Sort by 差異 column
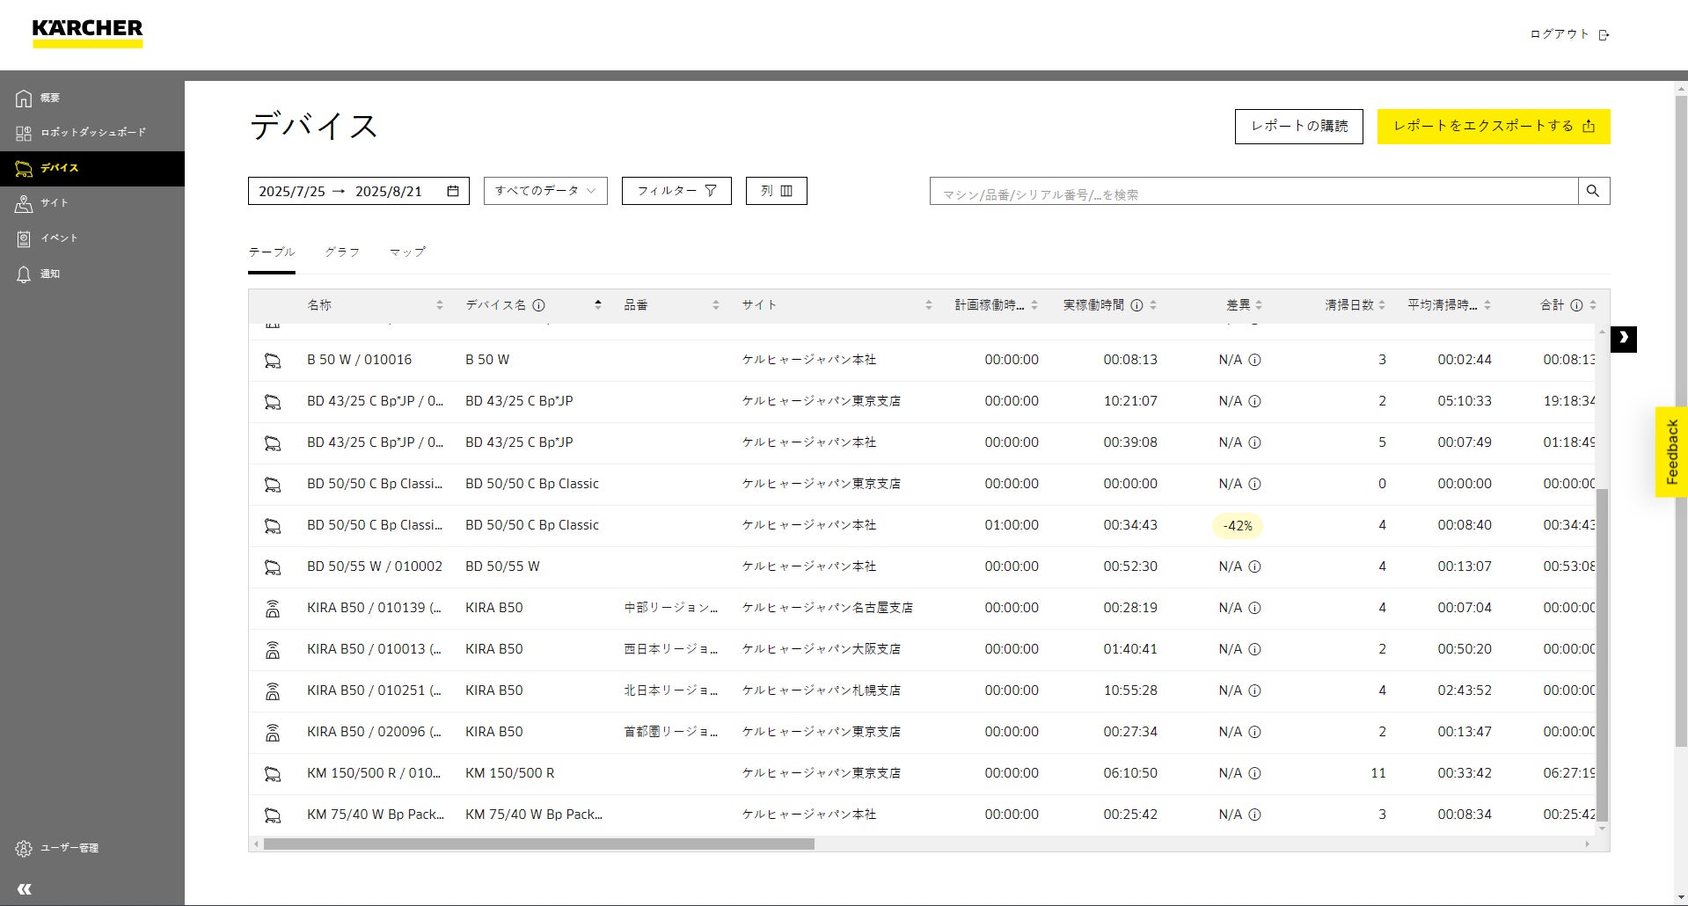This screenshot has width=1688, height=906. click(1259, 305)
